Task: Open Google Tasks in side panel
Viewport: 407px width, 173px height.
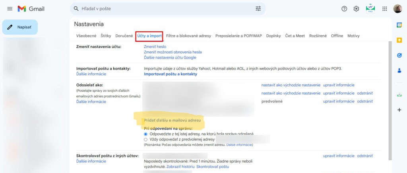Action: click(x=399, y=56)
